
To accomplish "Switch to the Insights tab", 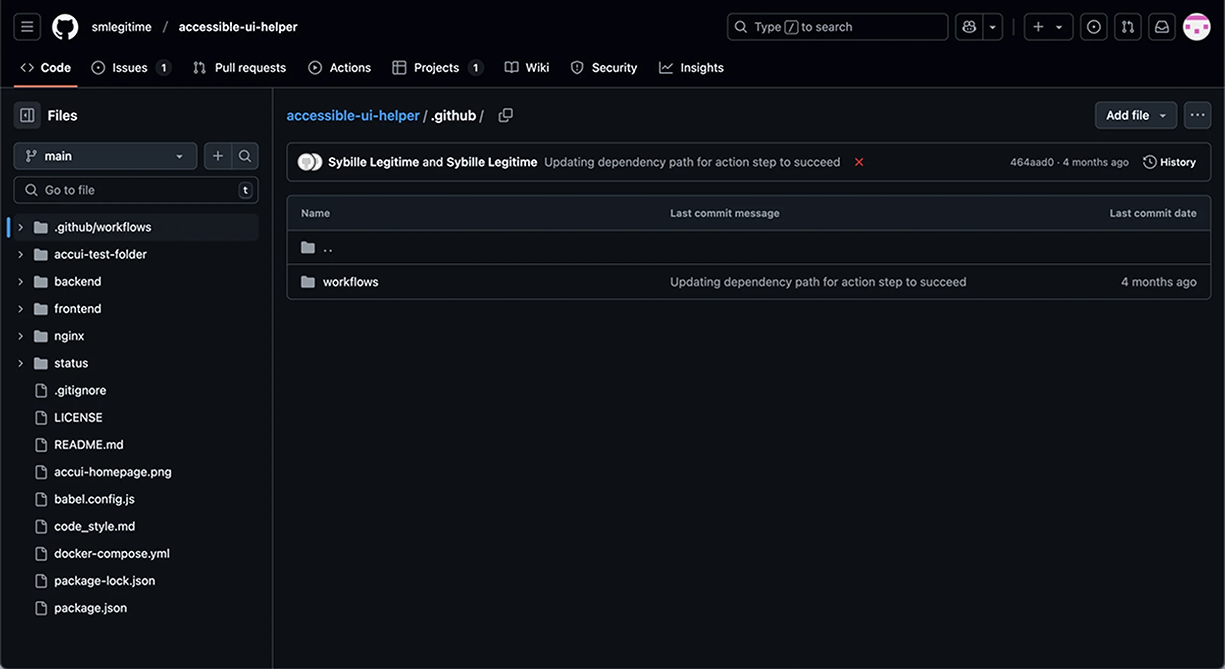I will click(691, 68).
